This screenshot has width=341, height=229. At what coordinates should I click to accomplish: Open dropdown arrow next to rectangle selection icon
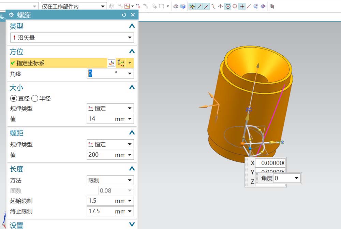(x=168, y=6)
